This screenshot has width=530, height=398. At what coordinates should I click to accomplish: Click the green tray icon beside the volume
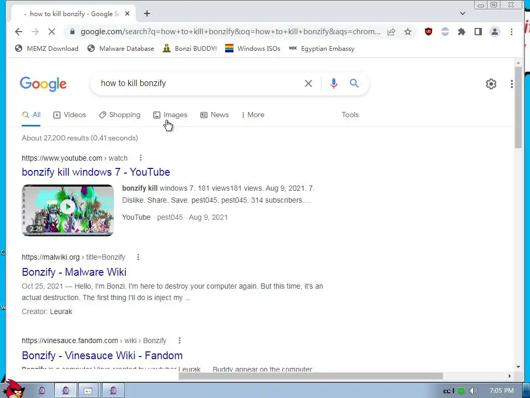tap(461, 391)
